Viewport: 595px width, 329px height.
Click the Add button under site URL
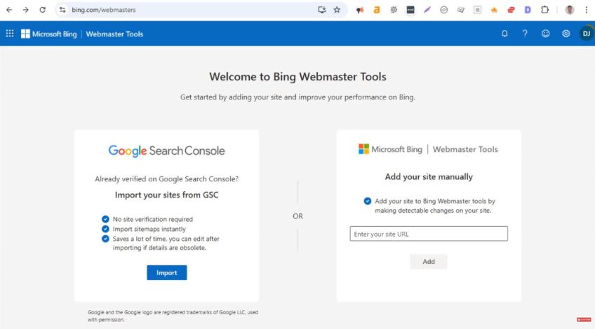point(429,262)
